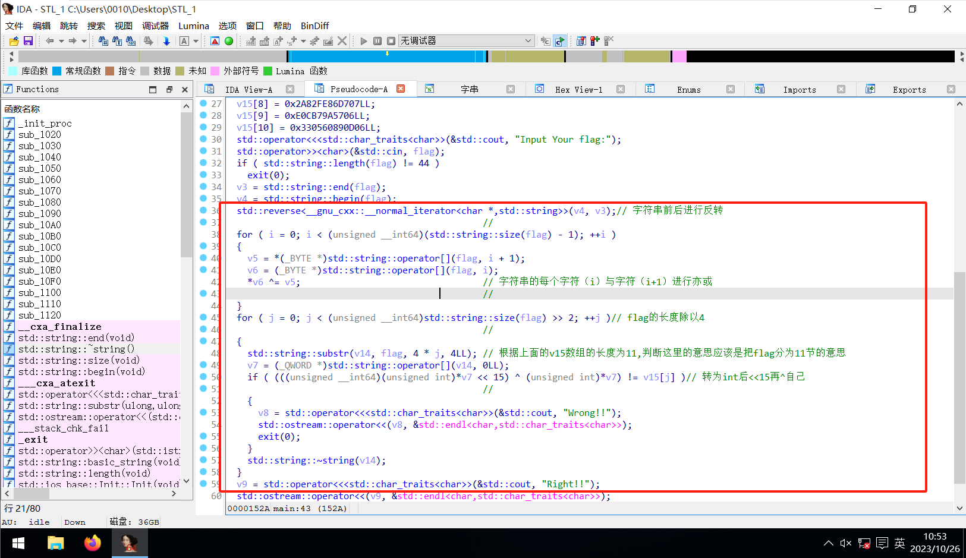Open the BinDiff menu
The height and width of the screenshot is (558, 966).
coord(314,26)
